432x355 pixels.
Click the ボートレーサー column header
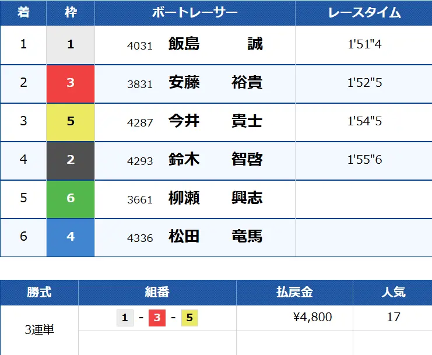pos(195,13)
